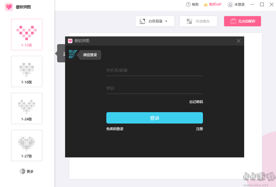
Task: Click the logo icon in the dialog title bar
Action: coord(70,41)
